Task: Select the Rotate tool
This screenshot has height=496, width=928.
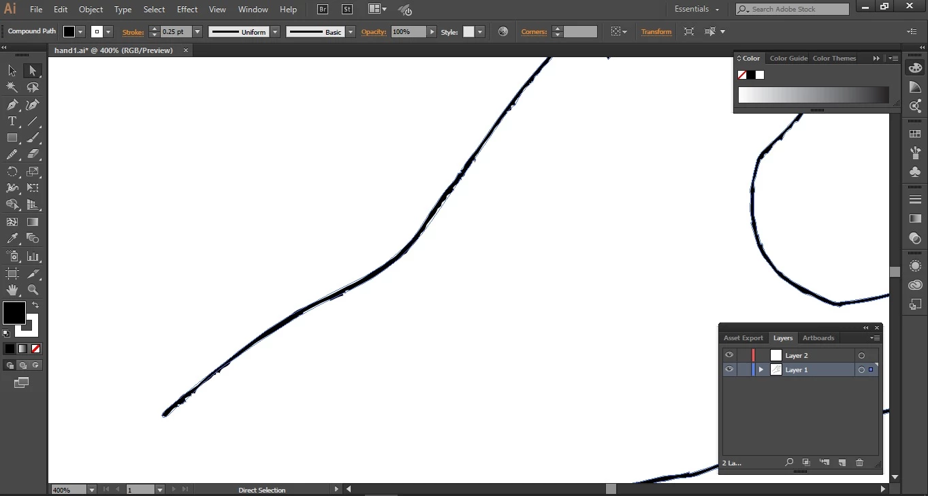Action: [12, 171]
